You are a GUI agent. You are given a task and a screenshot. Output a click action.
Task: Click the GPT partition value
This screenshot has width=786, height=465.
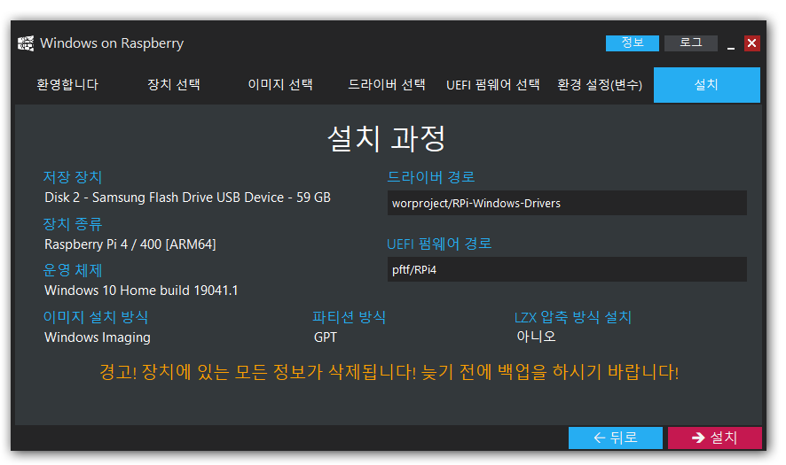point(326,337)
